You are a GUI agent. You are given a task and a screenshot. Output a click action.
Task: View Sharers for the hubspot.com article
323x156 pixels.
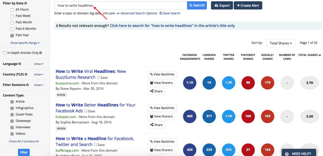[161, 117]
